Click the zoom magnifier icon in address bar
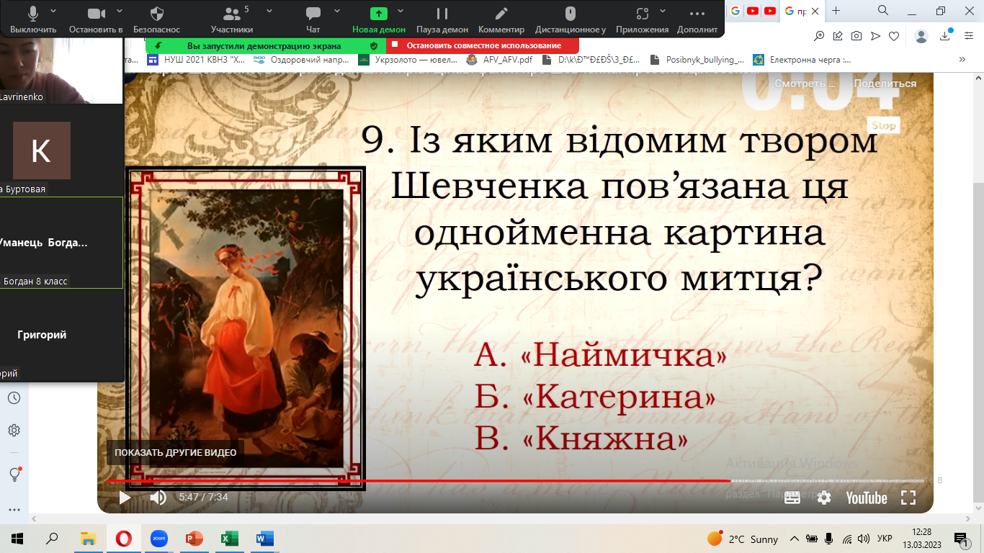Image resolution: width=984 pixels, height=553 pixels. click(x=820, y=36)
